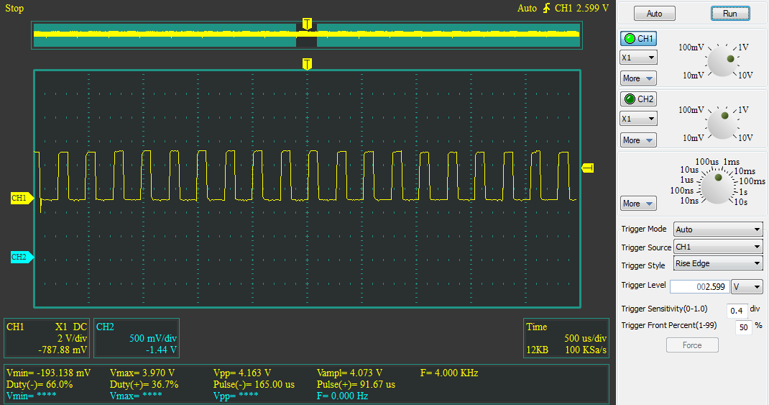Image resolution: width=769 pixels, height=405 pixels.
Task: Click the trigger level marker on right edge
Action: tap(588, 168)
